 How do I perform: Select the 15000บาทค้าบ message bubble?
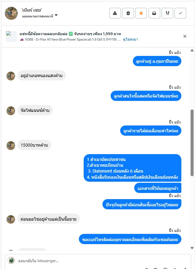[34, 145]
